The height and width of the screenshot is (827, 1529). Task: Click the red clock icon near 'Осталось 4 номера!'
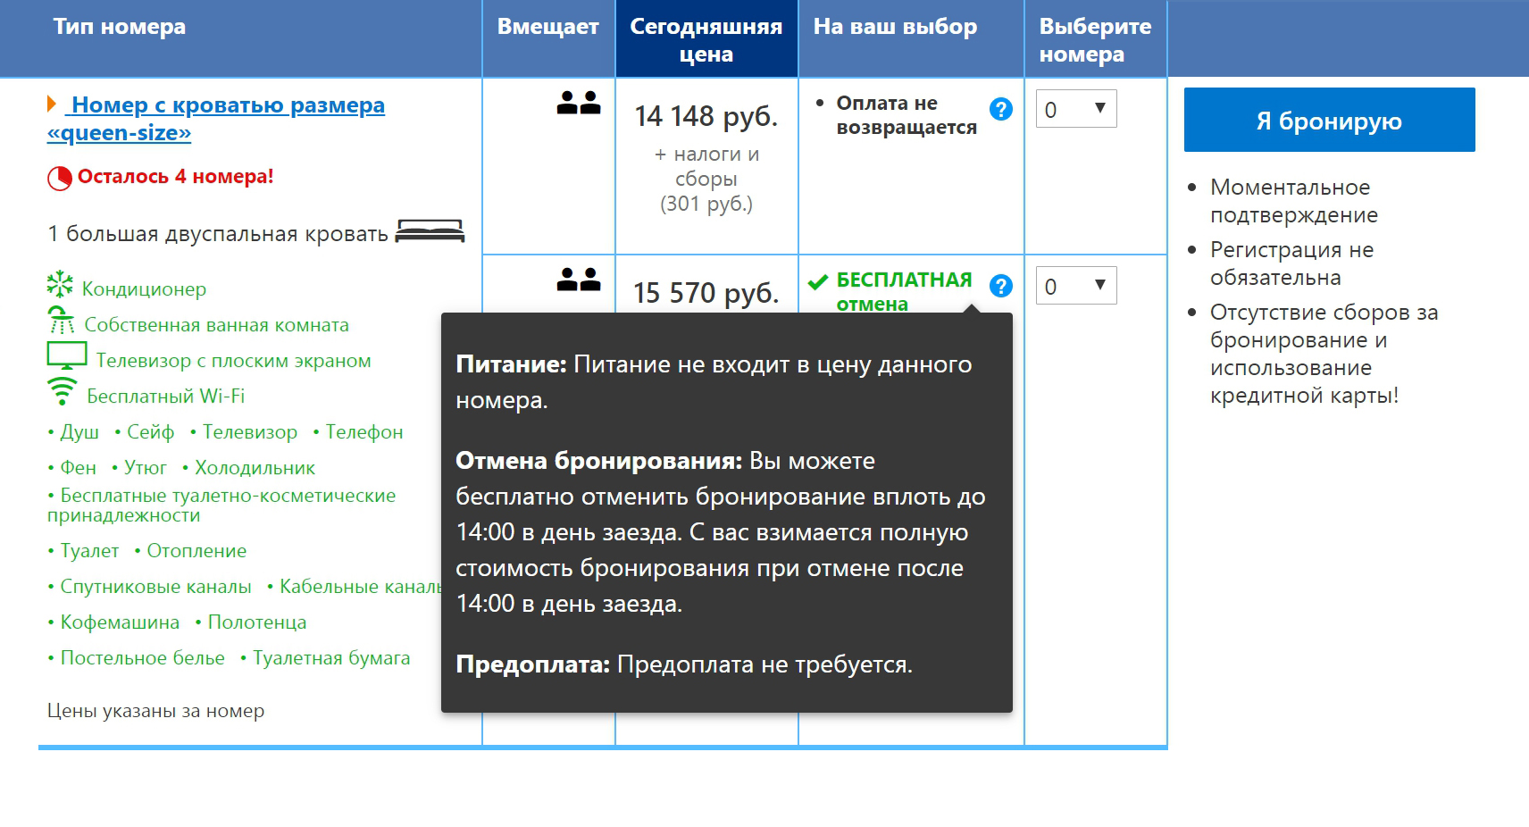60,179
